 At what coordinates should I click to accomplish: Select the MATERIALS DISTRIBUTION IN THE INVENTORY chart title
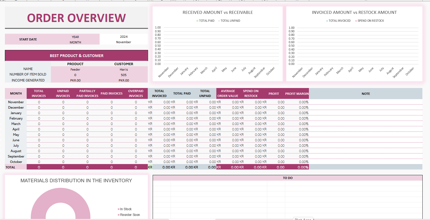76,181
